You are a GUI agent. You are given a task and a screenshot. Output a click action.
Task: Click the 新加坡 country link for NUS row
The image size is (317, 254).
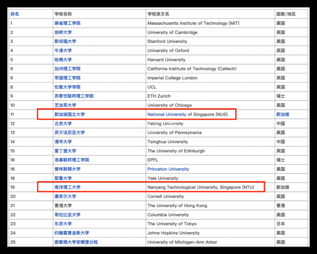[x=283, y=114]
